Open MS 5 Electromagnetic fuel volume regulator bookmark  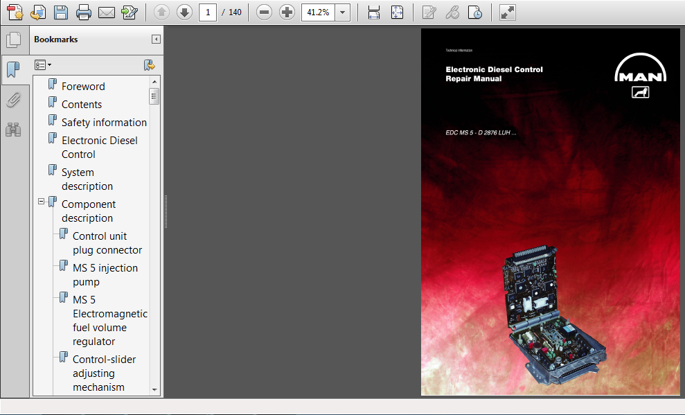pyautogui.click(x=110, y=321)
